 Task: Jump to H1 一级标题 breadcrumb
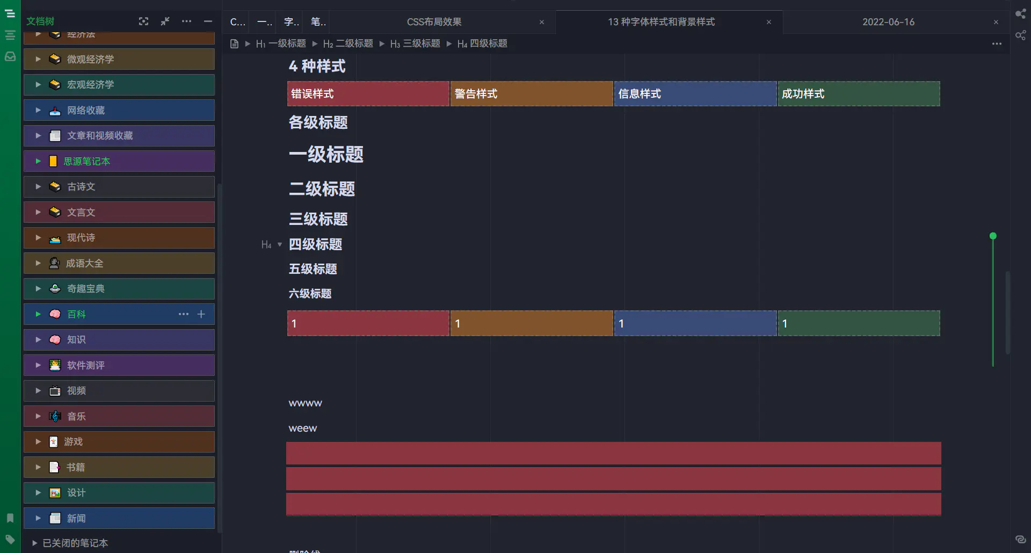[281, 43]
